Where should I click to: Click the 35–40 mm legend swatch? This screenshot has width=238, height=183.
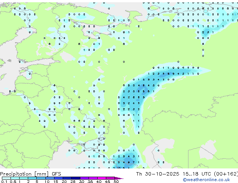coord(93,178)
